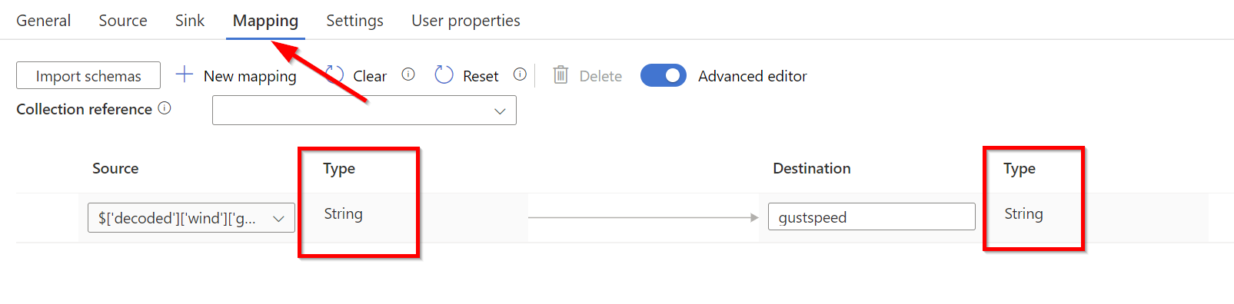Open the Source tab
The height and width of the screenshot is (304, 1234).
[x=123, y=21]
